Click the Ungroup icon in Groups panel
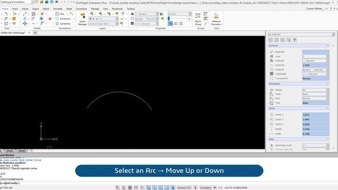Viewport: 338px width, 190px height. (x=205, y=14)
